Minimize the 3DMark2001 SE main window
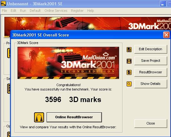Screen dimensions: 171x137 pos(163,4)
